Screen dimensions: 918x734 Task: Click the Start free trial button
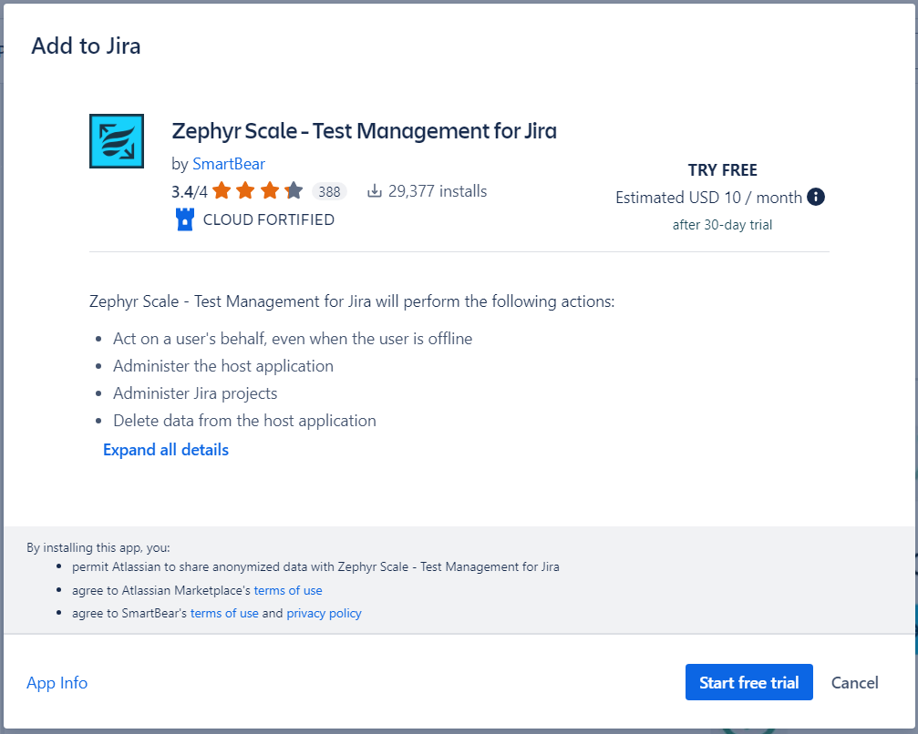(748, 682)
